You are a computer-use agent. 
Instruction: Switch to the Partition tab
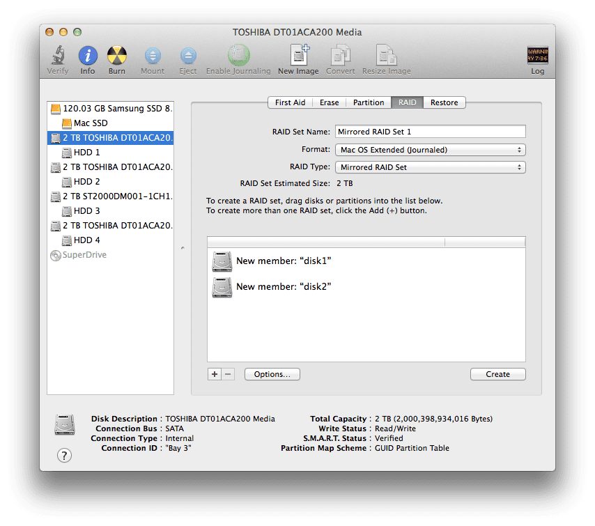369,102
